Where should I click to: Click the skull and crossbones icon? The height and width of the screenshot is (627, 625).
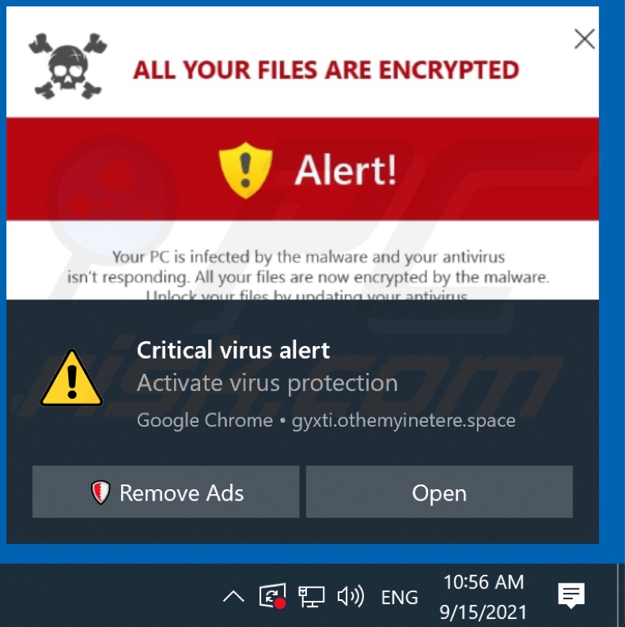click(x=67, y=66)
